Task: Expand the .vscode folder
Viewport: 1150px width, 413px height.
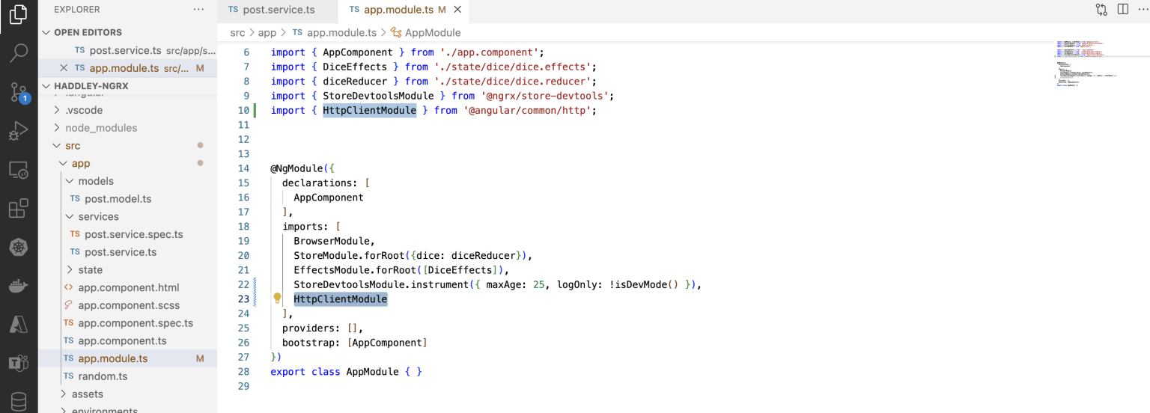Action: click(84, 110)
